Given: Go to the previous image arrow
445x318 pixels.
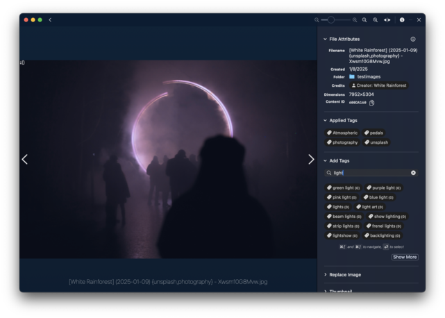Looking at the screenshot, I should (25, 159).
